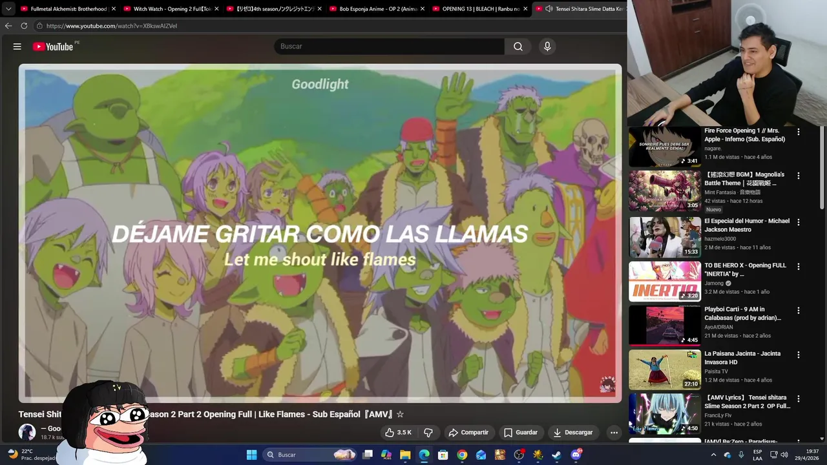Click the search magnifier button
This screenshot has height=465, width=827.
(x=518, y=46)
